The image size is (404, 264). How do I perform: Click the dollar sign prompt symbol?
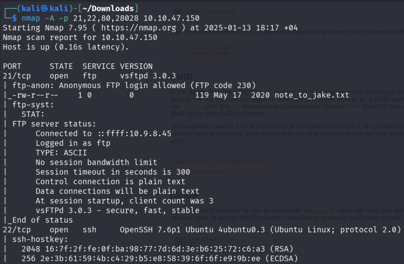(x=15, y=18)
